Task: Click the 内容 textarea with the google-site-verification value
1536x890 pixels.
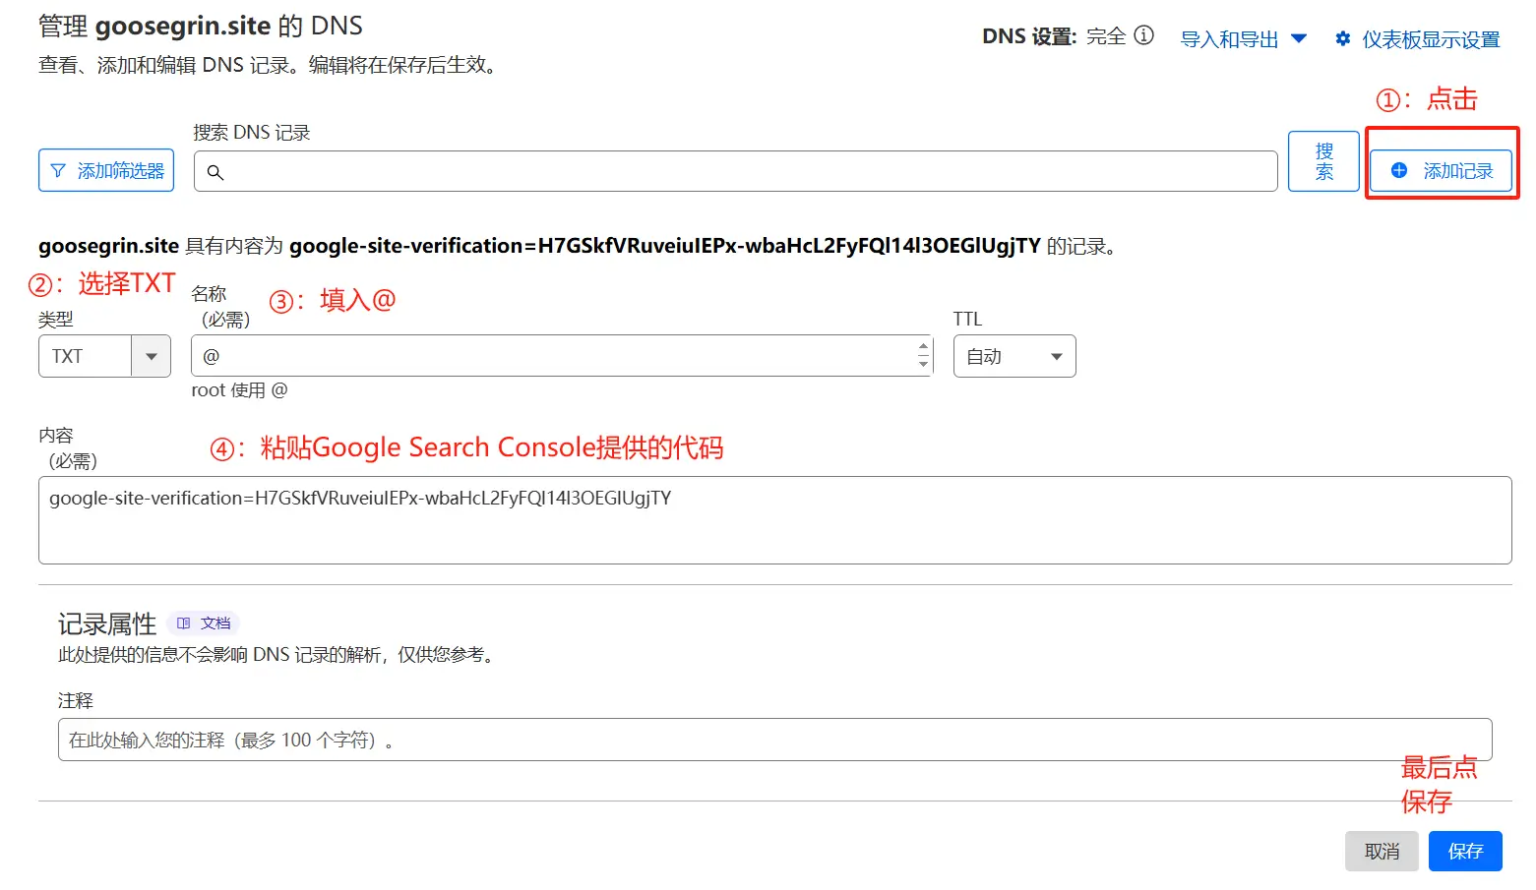Action: (774, 520)
